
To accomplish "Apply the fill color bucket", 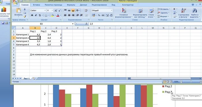I will [x=53, y=15].
